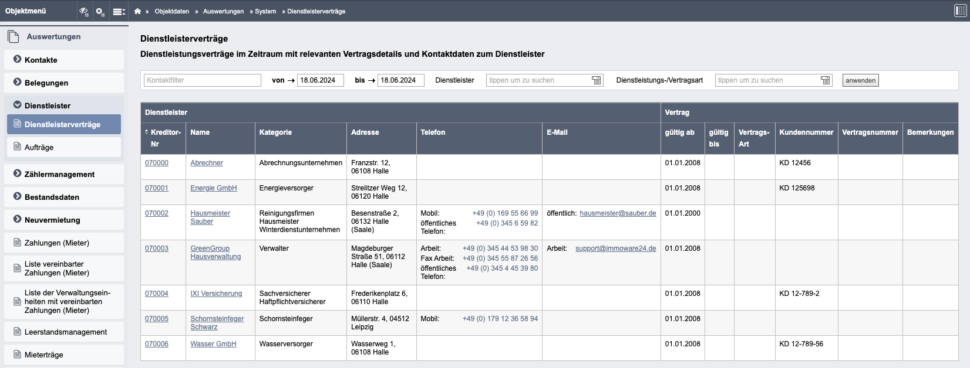Open GreenGroup Hausverwaltung name link
970x368 pixels.
215,253
